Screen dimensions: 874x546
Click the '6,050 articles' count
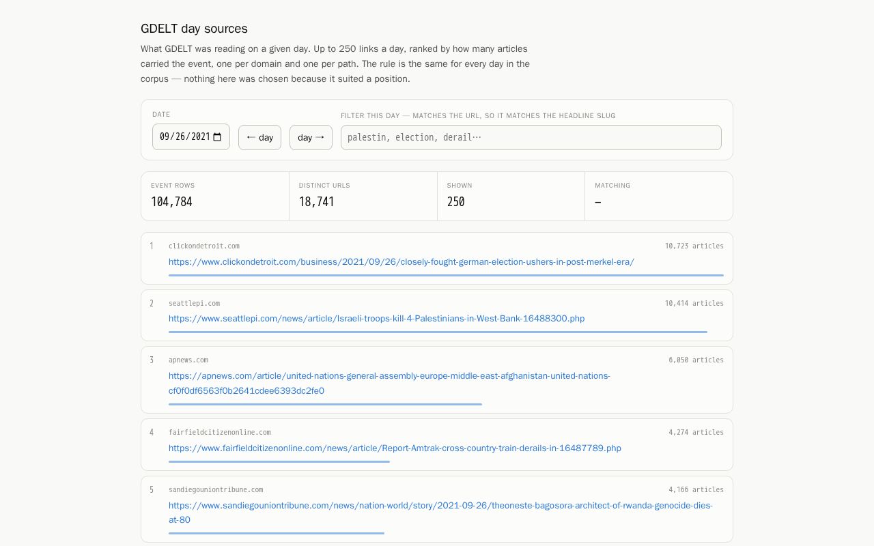[x=696, y=360]
